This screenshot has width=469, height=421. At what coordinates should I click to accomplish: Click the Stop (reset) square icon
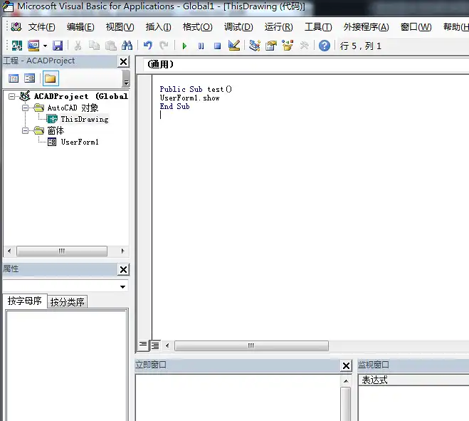tap(217, 46)
